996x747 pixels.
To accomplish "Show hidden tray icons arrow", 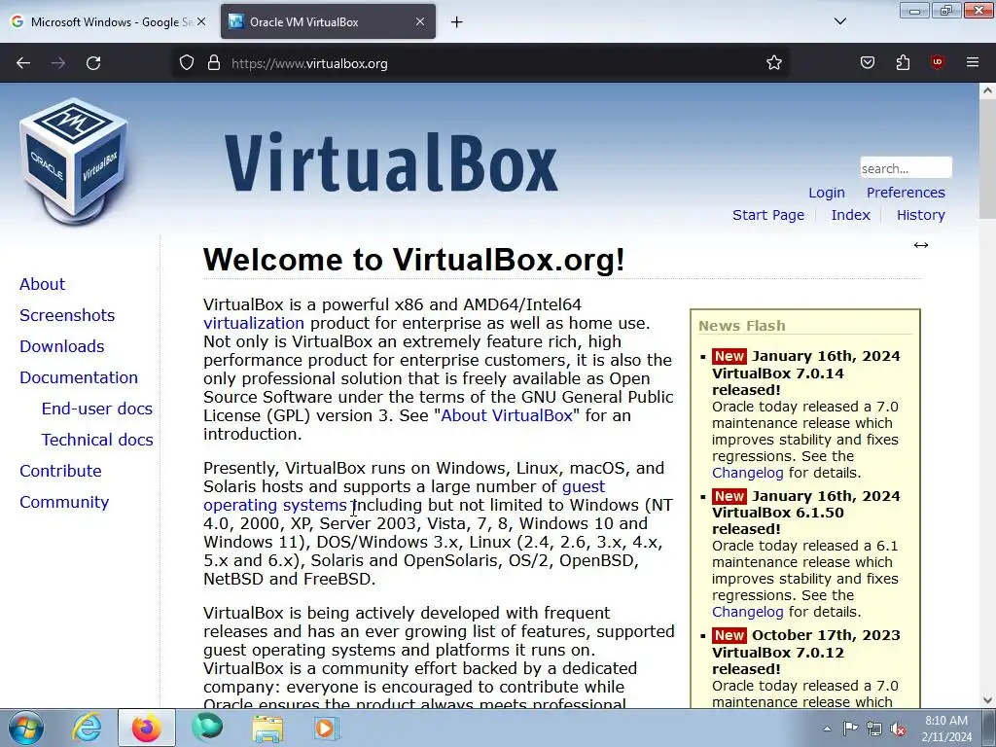I will click(x=827, y=729).
